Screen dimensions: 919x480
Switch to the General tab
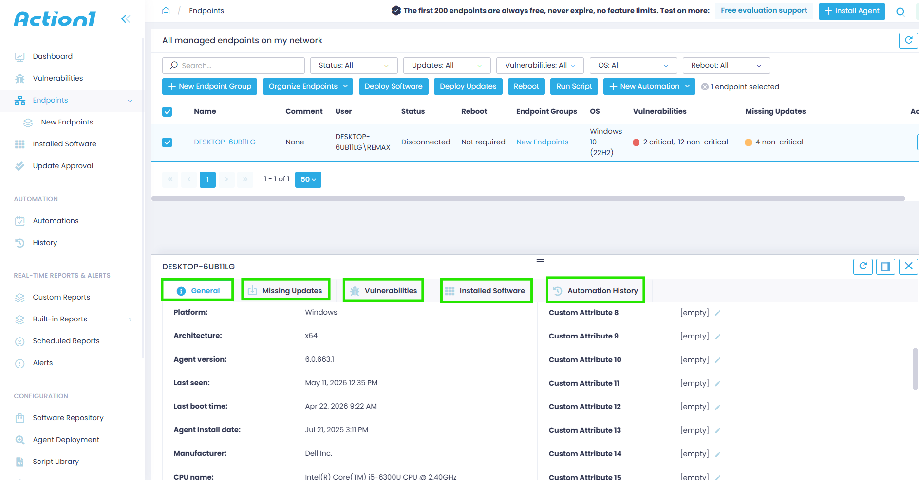(198, 291)
